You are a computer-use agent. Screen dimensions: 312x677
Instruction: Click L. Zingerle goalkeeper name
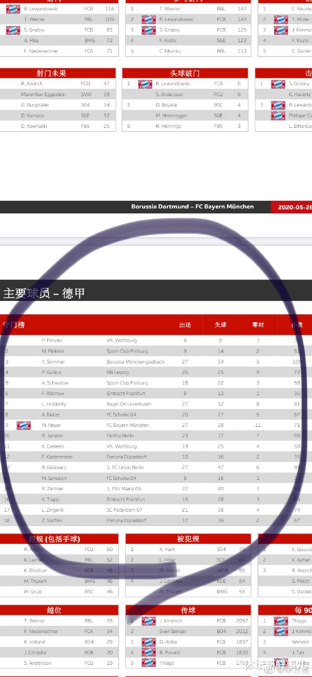pyautogui.click(x=52, y=510)
